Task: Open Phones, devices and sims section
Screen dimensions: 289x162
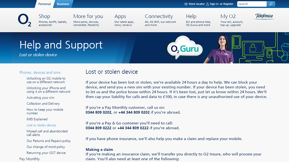Action: point(40,72)
